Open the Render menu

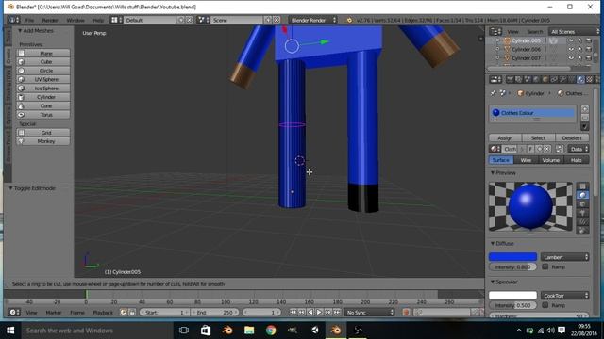pyautogui.click(x=50, y=20)
